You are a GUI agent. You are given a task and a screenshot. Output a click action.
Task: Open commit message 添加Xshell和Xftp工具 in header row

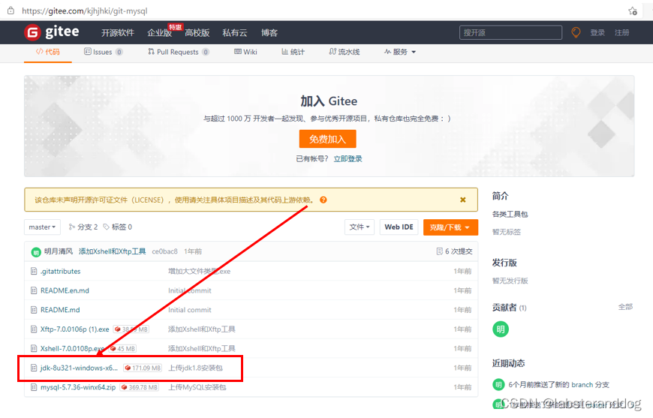tap(112, 251)
